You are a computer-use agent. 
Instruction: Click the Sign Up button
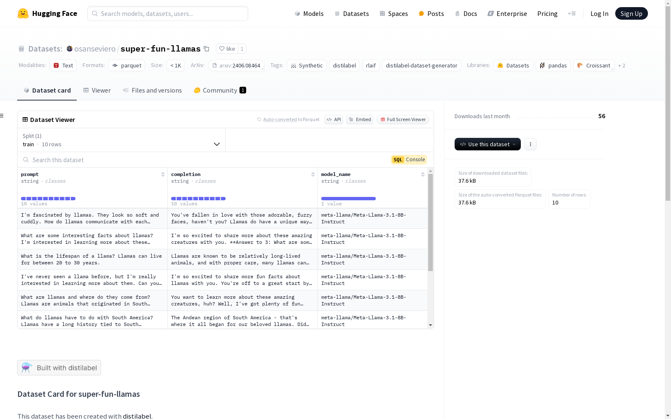[631, 13]
